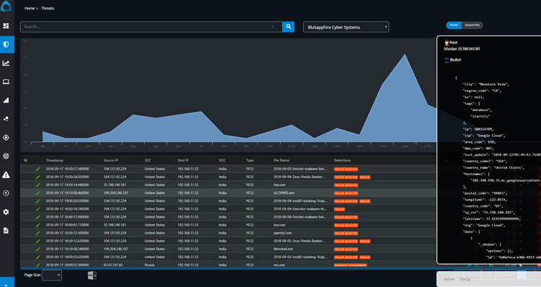Select source IP 92.63.197.60
541x287 pixels.
[x=113, y=265]
